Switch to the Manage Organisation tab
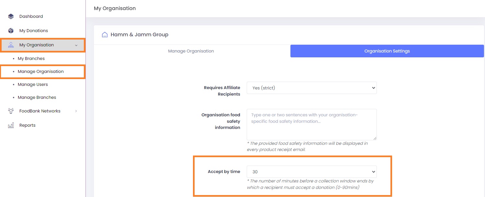The width and height of the screenshot is (485, 197). point(191,51)
